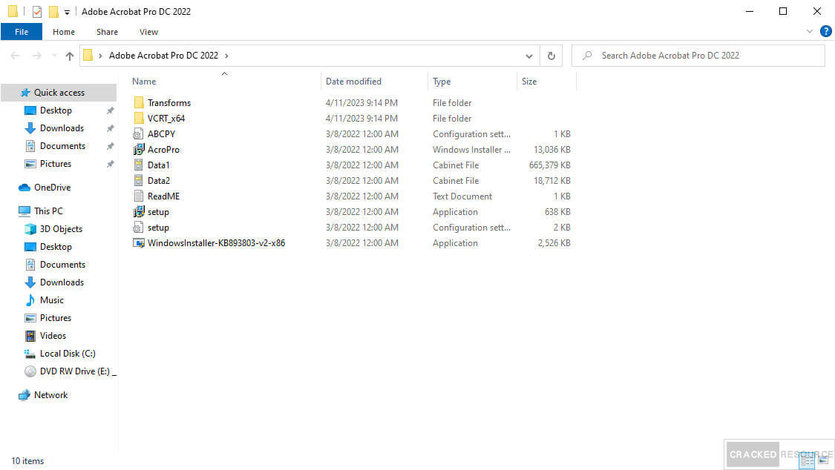835x470 pixels.
Task: Open the View ribbon tab
Action: coord(148,32)
